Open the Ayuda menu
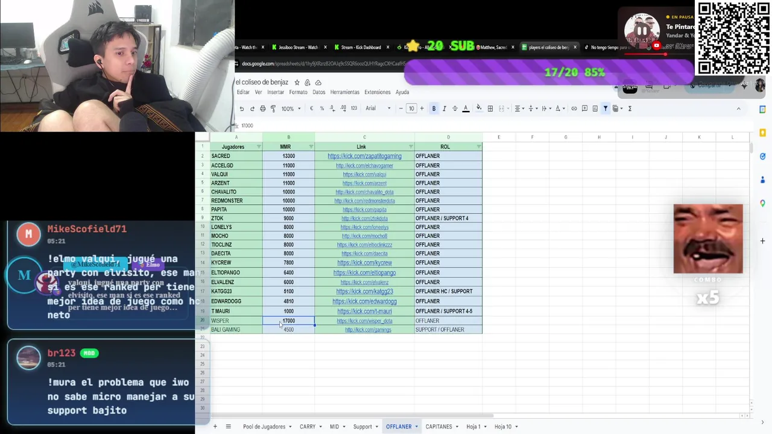Viewport: 772px width, 434px height. [x=402, y=92]
